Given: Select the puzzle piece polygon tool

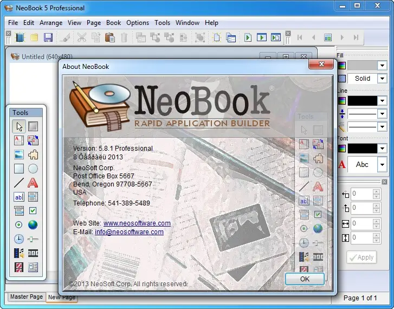Looking at the screenshot, I should pyautogui.click(x=33, y=154).
